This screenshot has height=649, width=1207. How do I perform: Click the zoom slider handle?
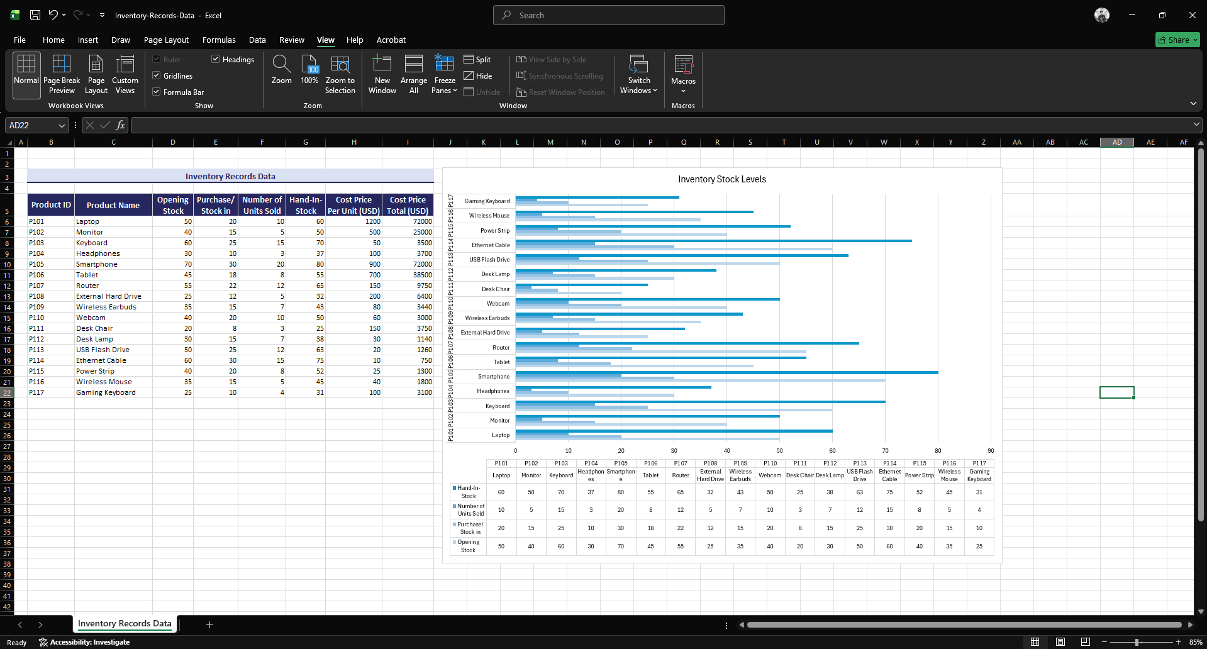pos(1137,642)
